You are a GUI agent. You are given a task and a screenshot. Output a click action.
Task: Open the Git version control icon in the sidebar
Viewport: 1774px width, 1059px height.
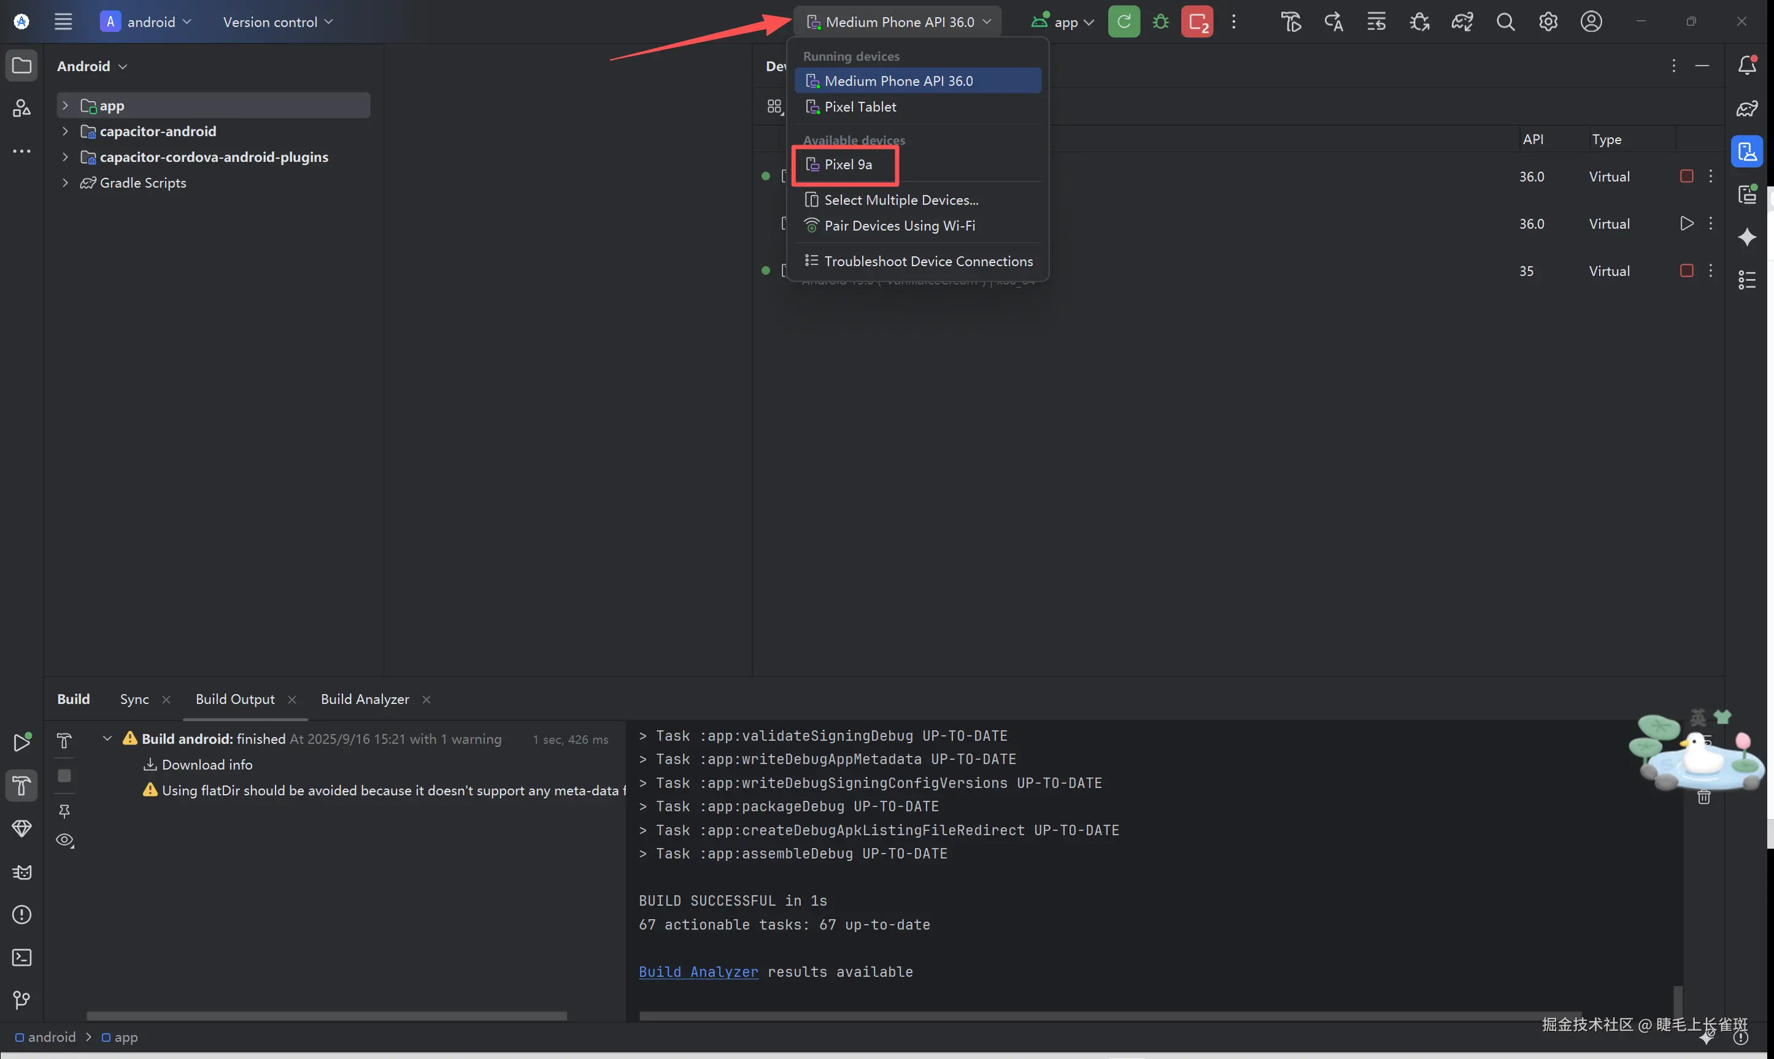21,1000
